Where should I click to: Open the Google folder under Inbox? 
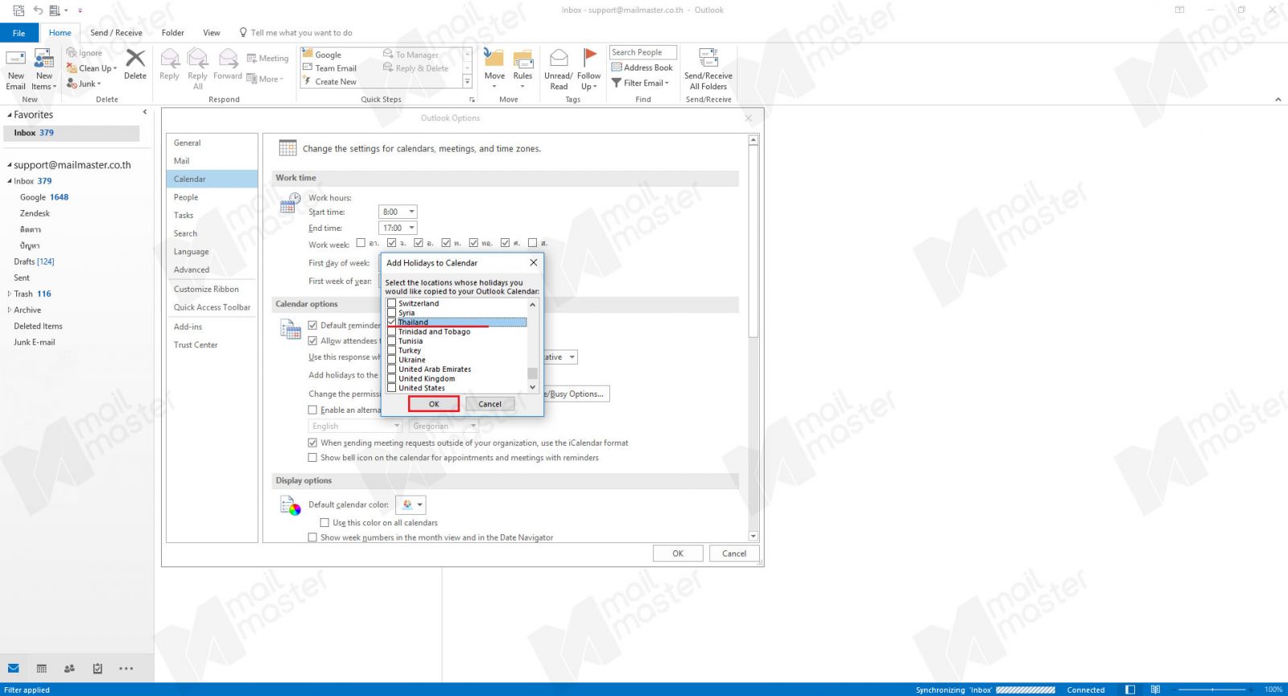44,197
